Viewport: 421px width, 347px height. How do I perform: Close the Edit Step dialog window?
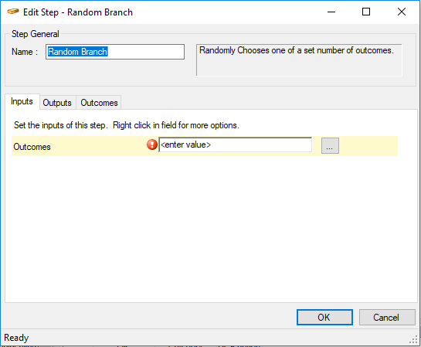point(402,12)
